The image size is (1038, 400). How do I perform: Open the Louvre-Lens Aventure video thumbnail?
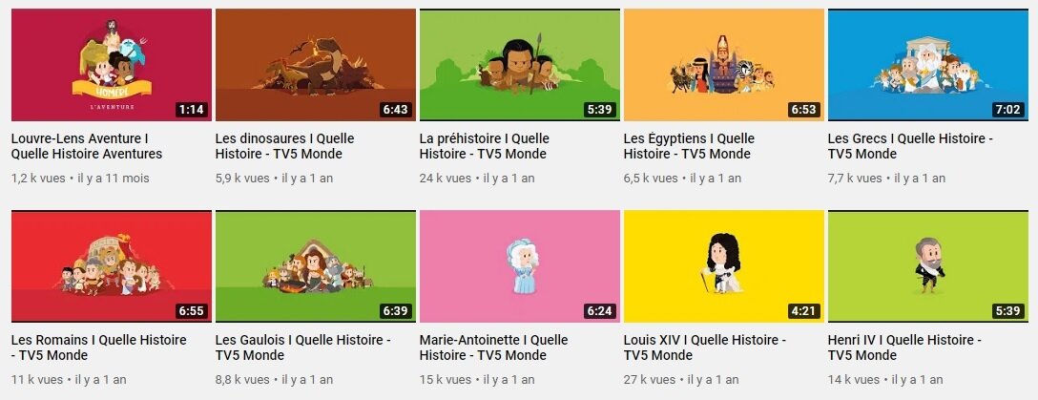coord(112,65)
